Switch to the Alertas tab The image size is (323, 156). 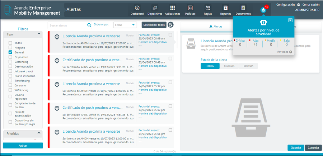coord(216,27)
